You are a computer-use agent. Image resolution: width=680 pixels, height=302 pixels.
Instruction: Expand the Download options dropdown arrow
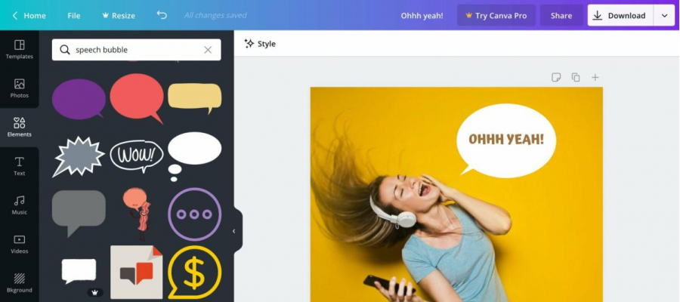click(664, 16)
